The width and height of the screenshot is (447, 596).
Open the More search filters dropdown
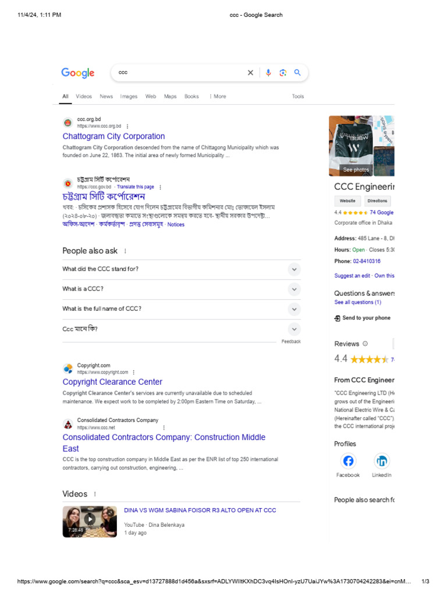218,97
